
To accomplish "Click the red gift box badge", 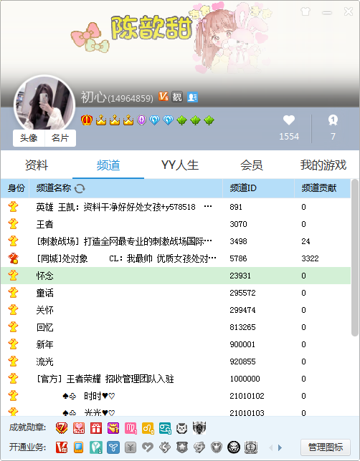I will [x=96, y=428].
